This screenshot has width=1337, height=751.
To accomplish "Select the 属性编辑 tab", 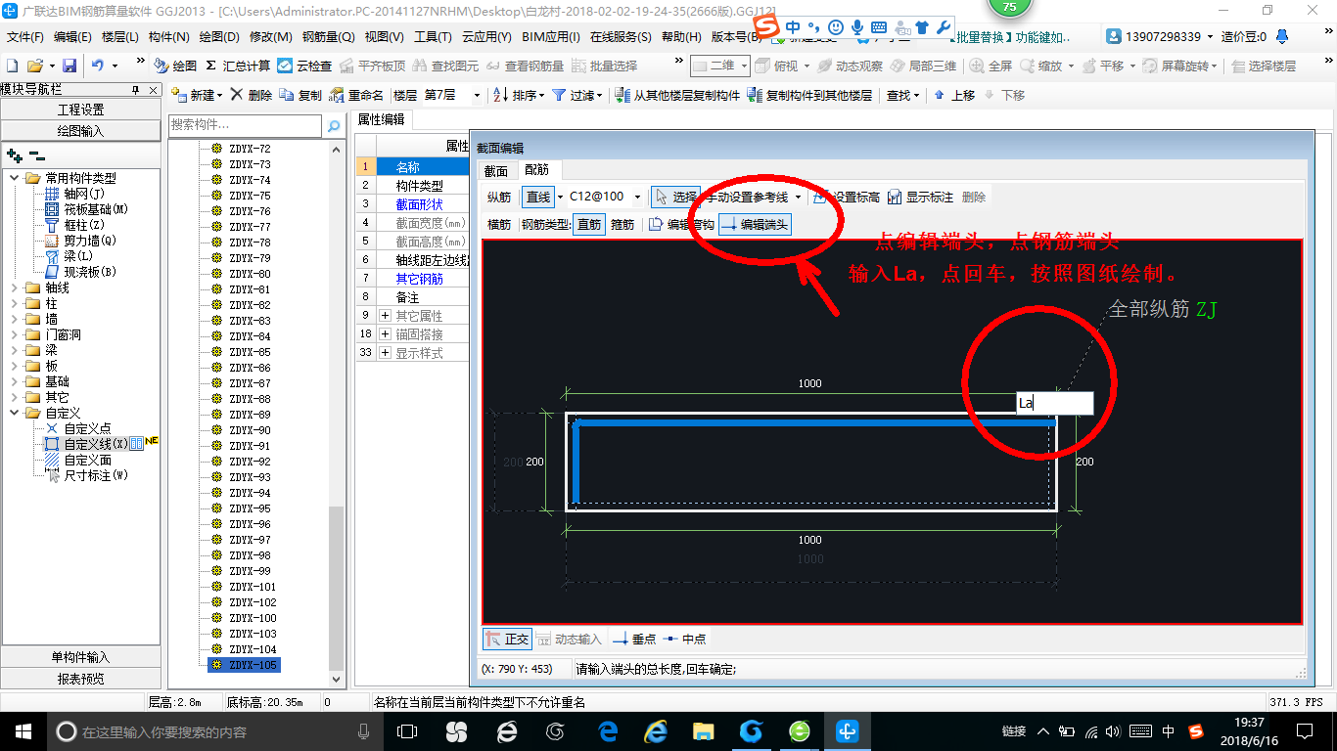I will pyautogui.click(x=381, y=119).
